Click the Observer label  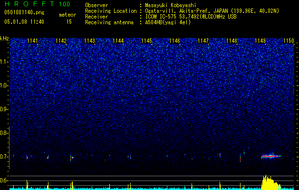tap(96, 5)
